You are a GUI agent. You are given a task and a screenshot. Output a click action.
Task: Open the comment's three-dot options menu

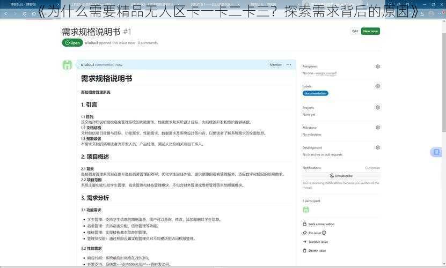[289, 65]
